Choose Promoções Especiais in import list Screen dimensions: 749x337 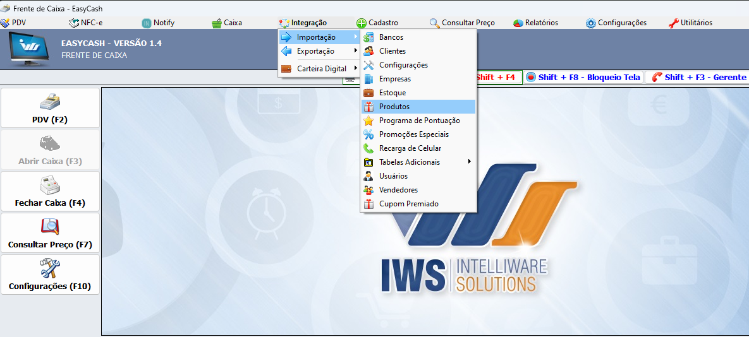click(x=413, y=134)
